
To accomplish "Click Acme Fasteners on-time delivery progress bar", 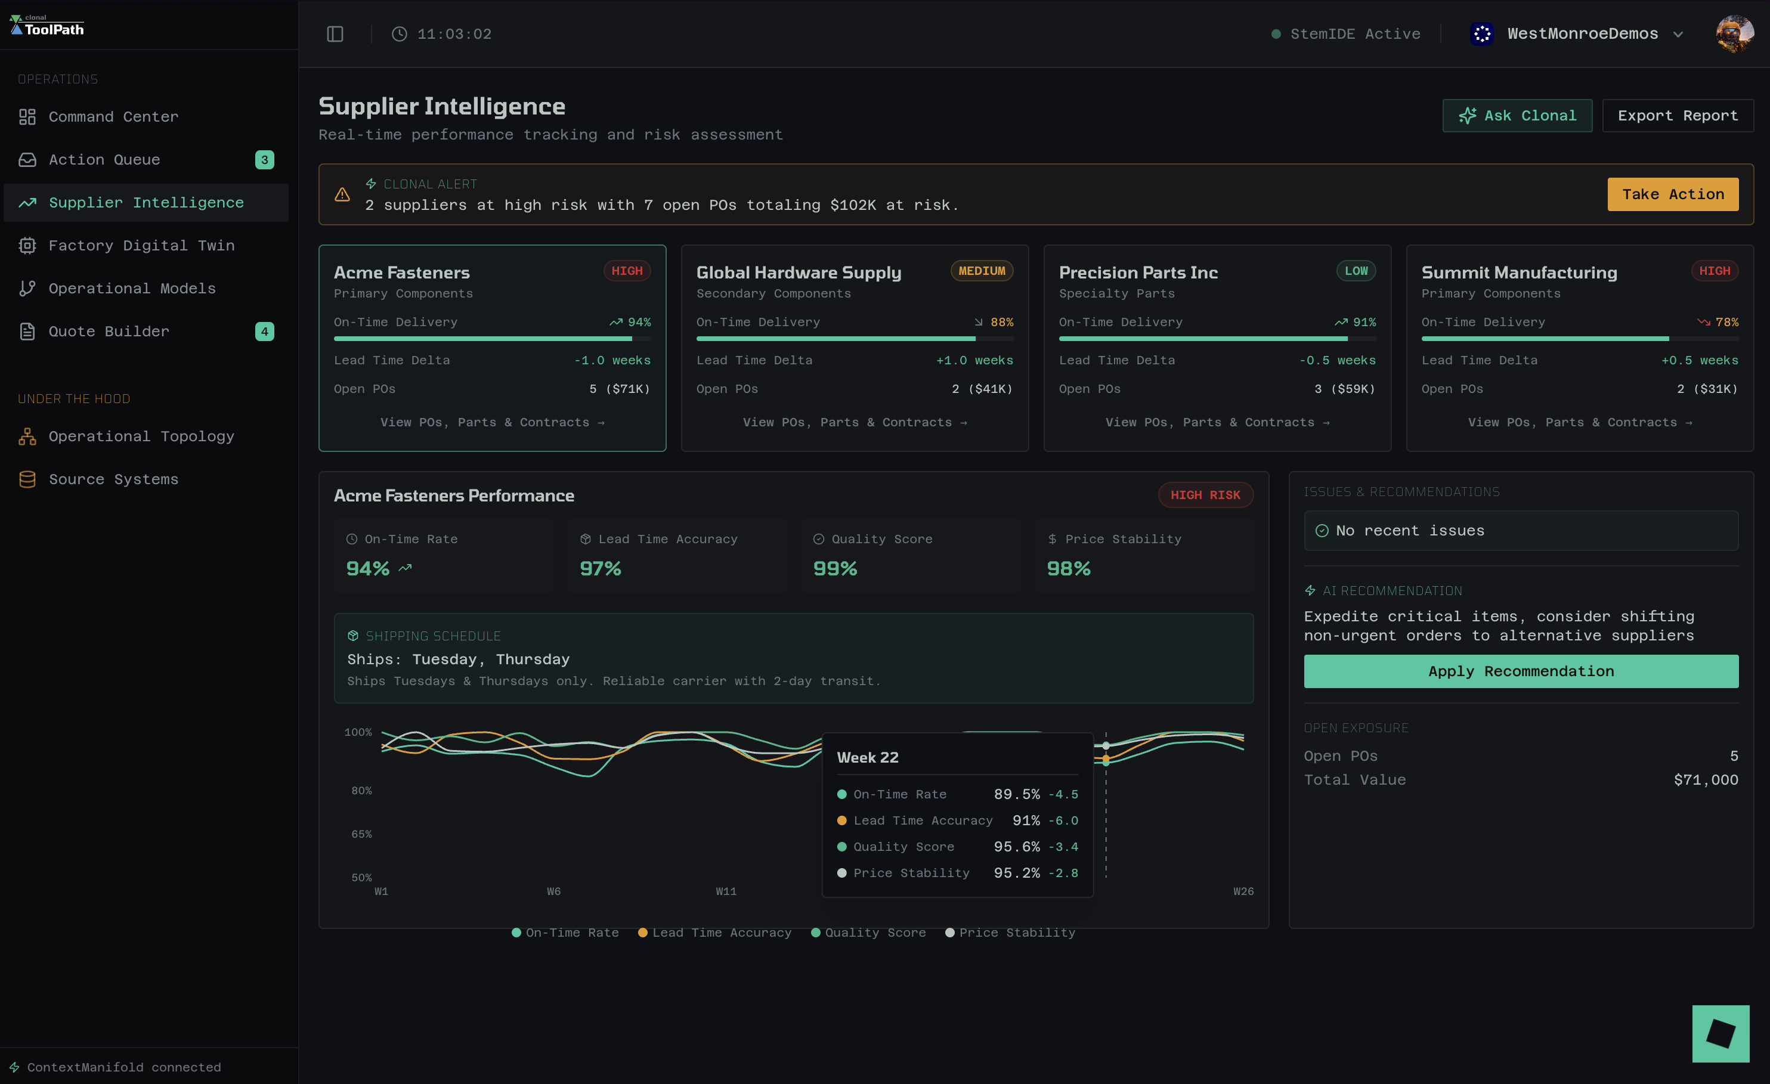I will click(x=492, y=338).
